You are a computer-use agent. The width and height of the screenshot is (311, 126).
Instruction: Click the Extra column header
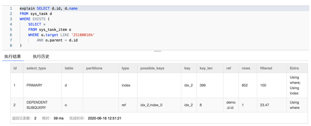pyautogui.click(x=294, y=68)
